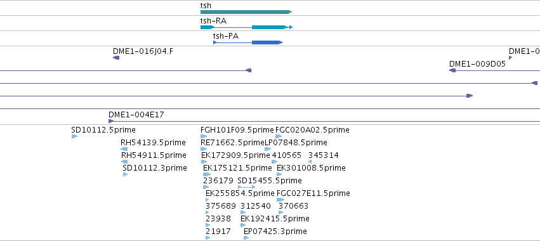This screenshot has height=241, width=540.
Task: Click the EK175121.5prime EST arrow
Action: pyautogui.click(x=207, y=174)
